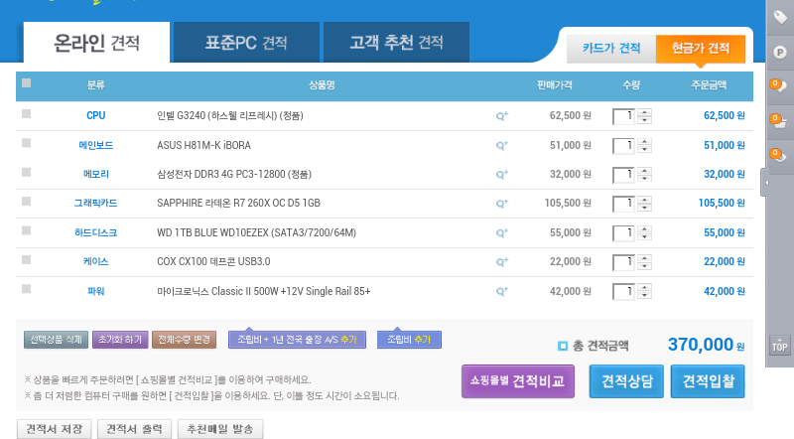The image size is (794, 439).
Task: Click the 추천메일 발송 button
Action: [x=220, y=429]
